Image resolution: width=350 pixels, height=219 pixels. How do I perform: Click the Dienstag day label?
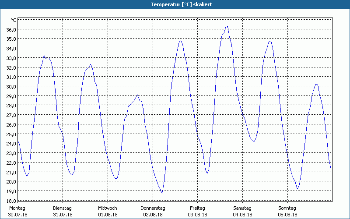pos(62,208)
